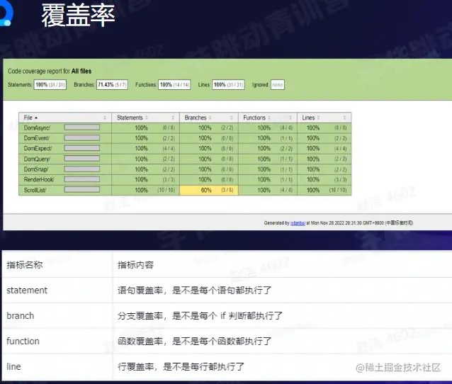
Task: Sort by the Statements column header
Action: (145, 118)
